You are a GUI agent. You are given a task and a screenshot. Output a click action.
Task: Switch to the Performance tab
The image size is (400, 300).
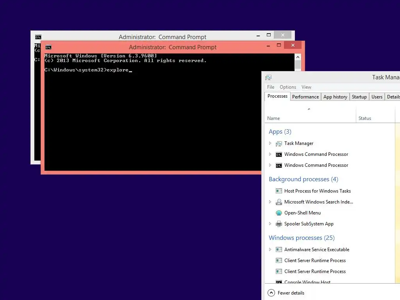pos(305,97)
